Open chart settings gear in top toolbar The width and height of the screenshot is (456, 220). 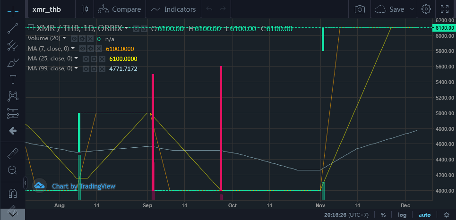[x=426, y=9]
